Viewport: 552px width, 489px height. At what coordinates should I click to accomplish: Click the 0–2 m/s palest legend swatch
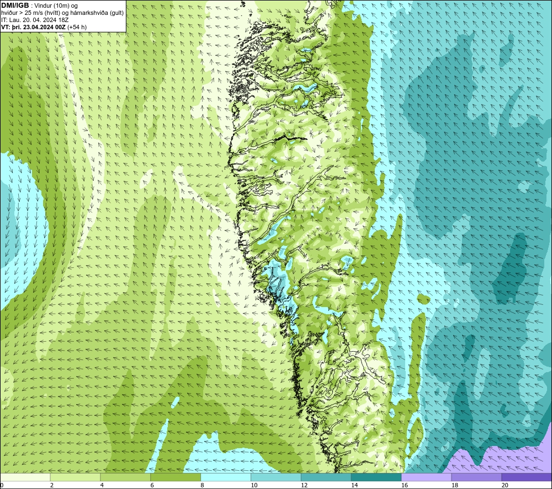25,477
